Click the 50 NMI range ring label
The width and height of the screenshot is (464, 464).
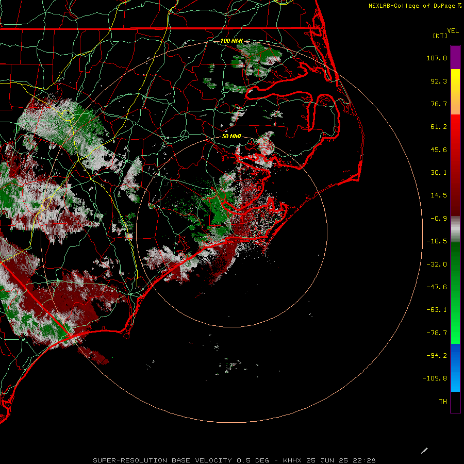(231, 136)
